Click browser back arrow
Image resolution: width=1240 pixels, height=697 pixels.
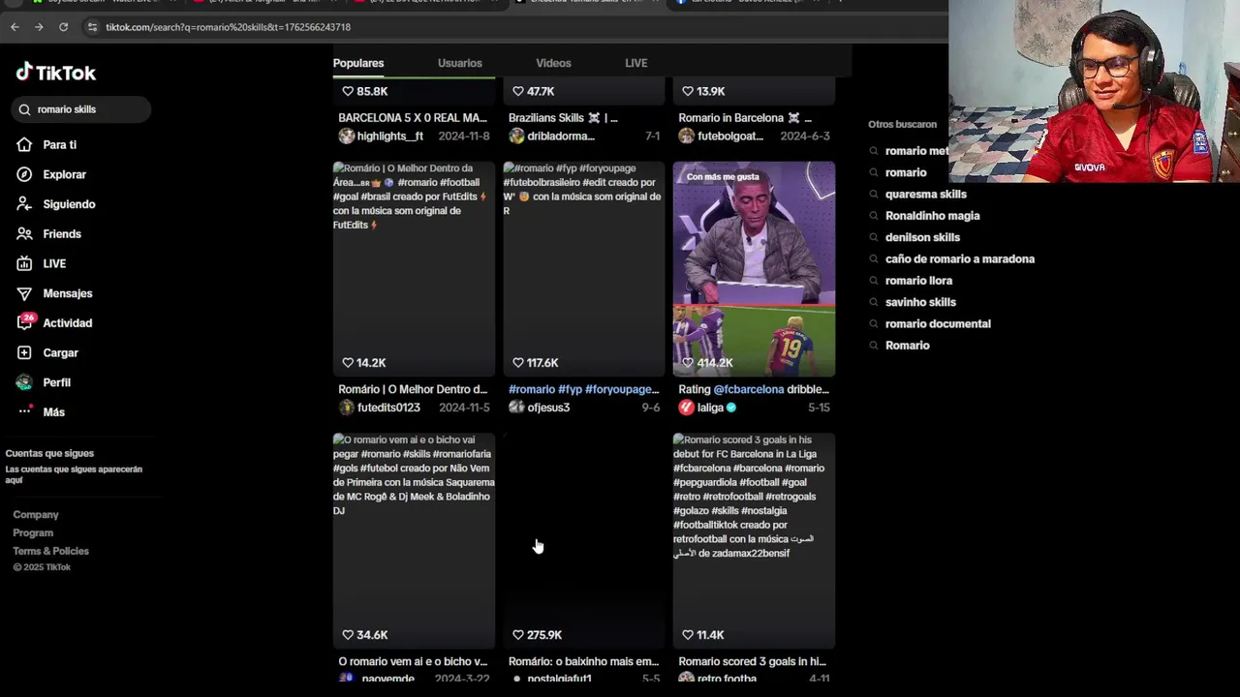[15, 27]
